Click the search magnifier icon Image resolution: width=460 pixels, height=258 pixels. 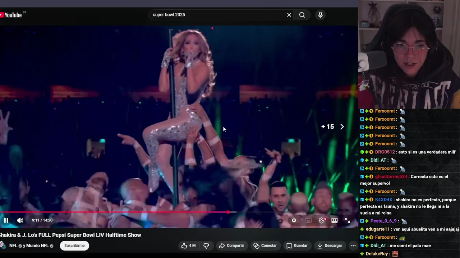[x=302, y=15]
